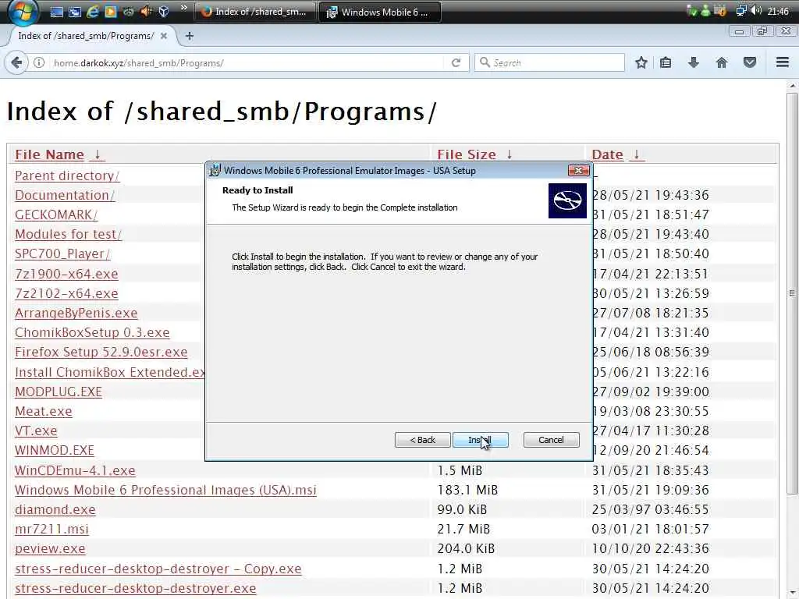Launch Internet Explorer from quick launch
This screenshot has width=799, height=599.
[92, 12]
